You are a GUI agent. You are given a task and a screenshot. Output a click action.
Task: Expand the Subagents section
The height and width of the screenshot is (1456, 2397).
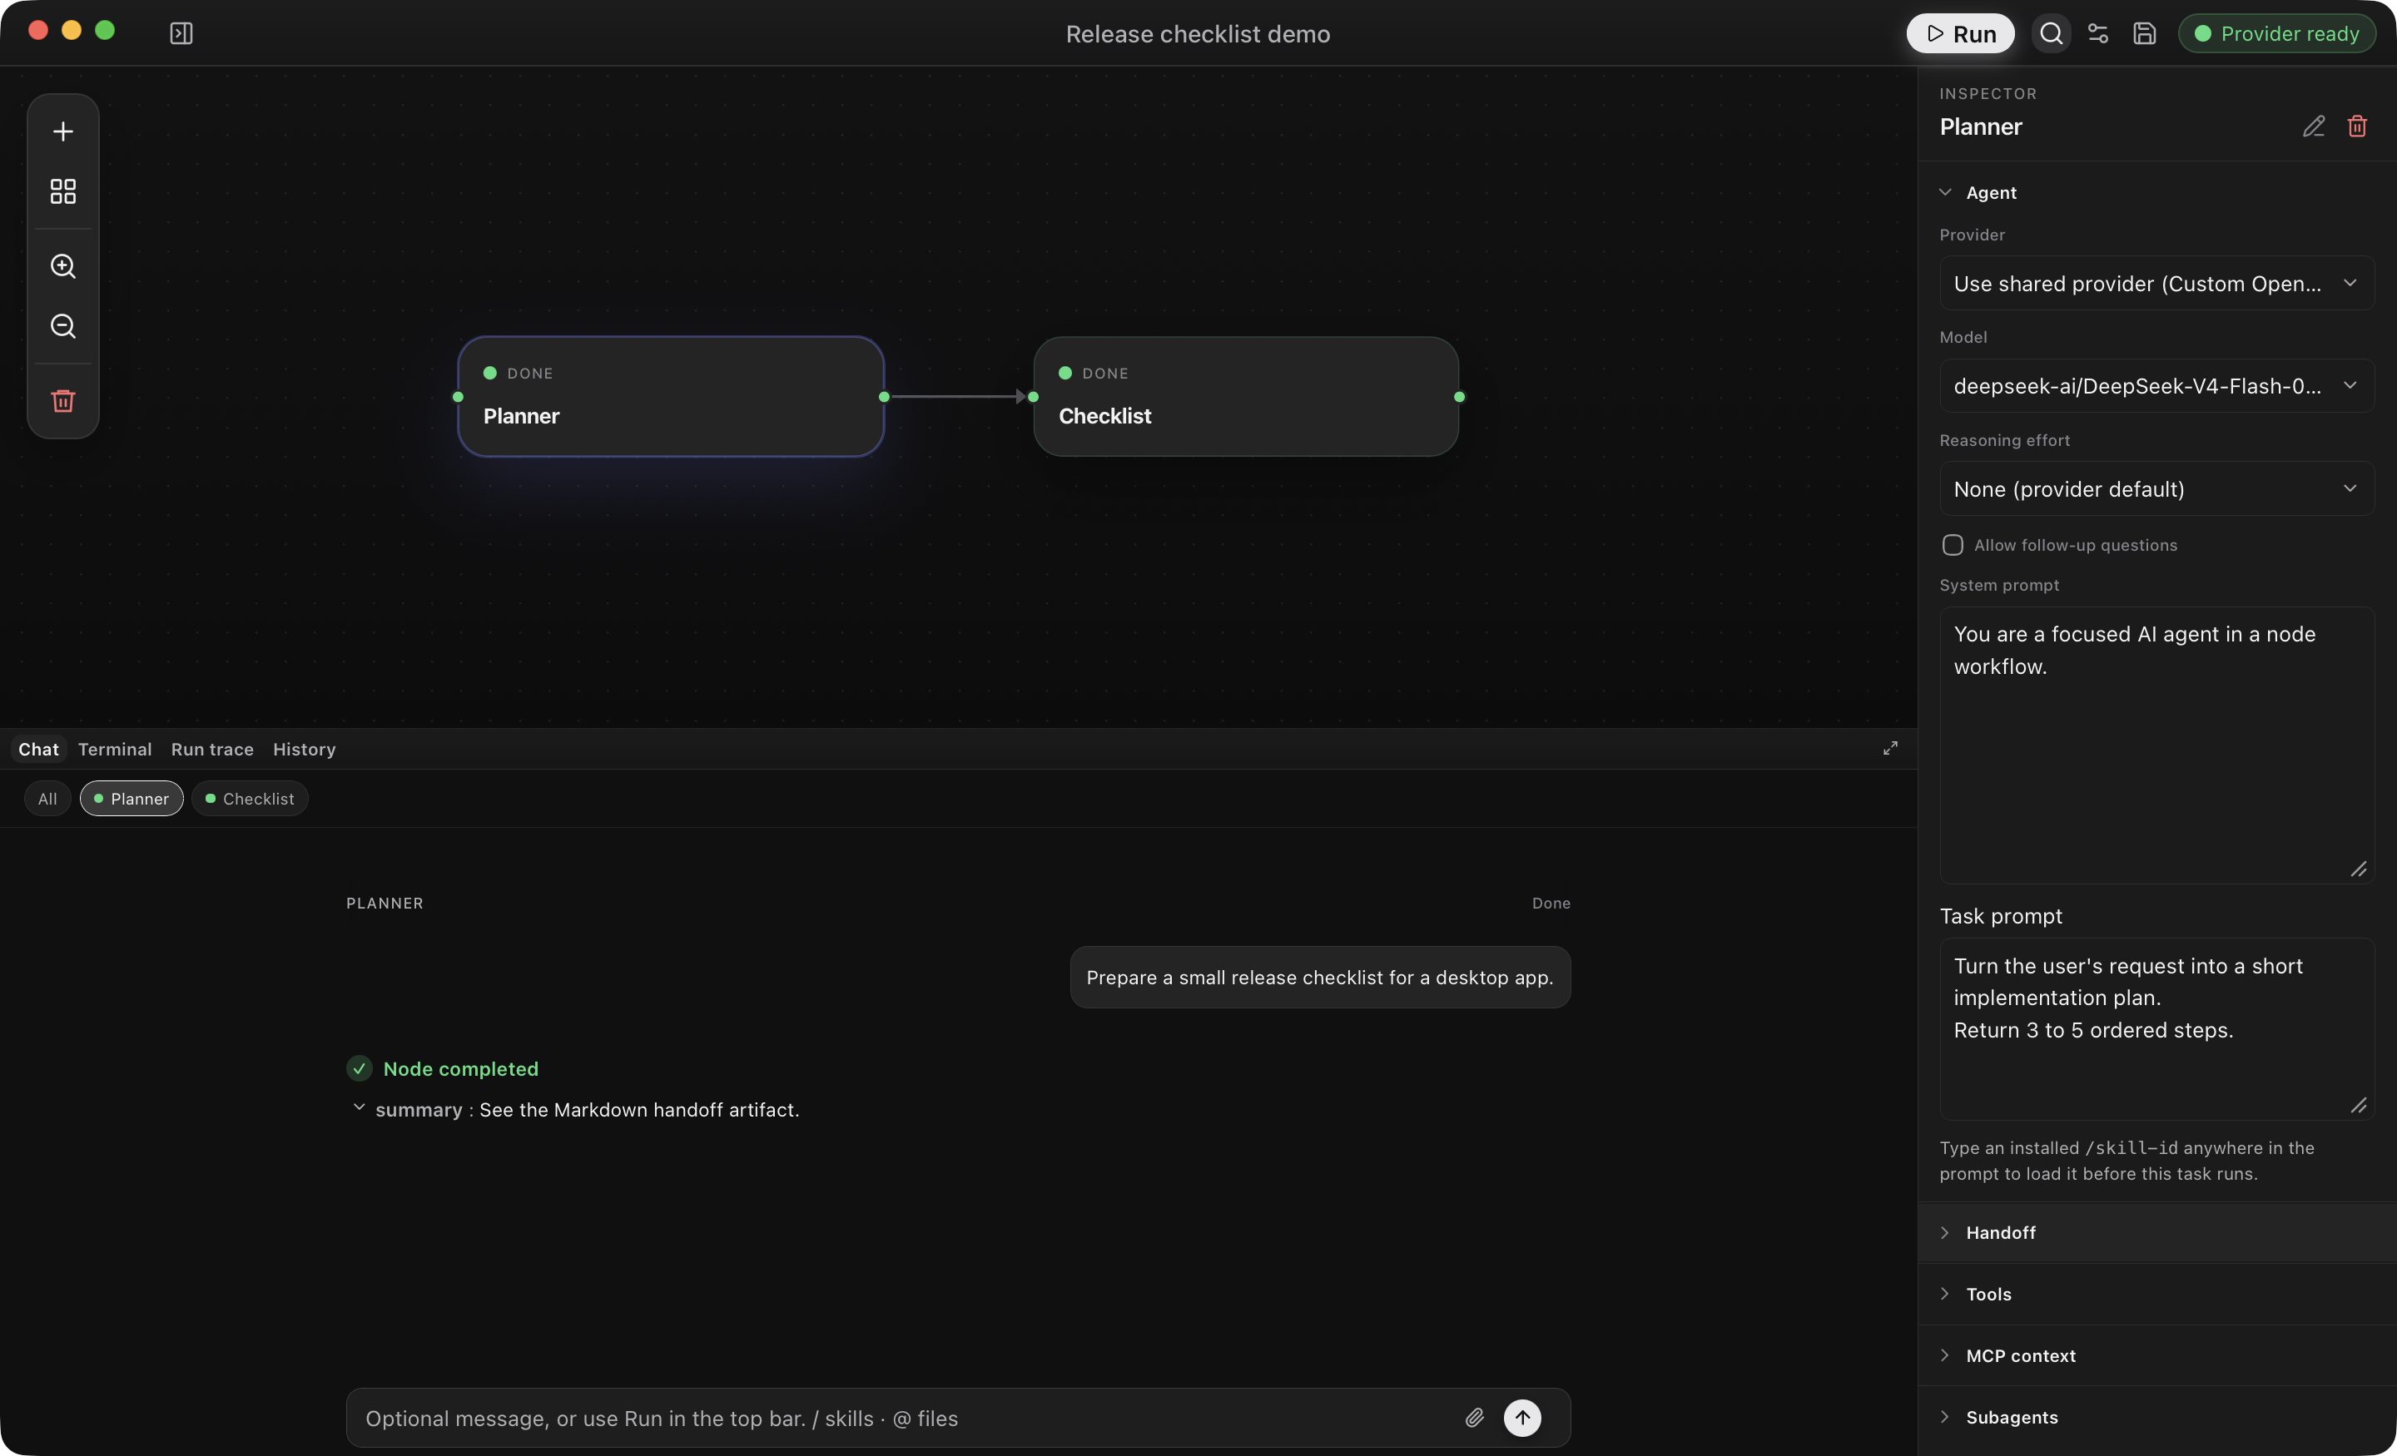click(2156, 1417)
